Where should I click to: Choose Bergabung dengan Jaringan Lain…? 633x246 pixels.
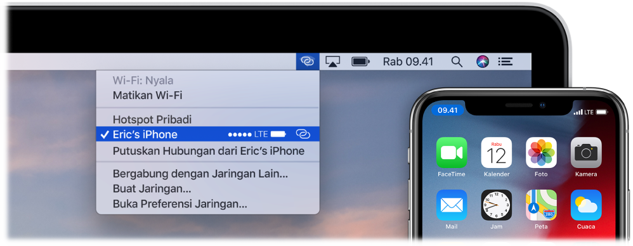point(207,174)
